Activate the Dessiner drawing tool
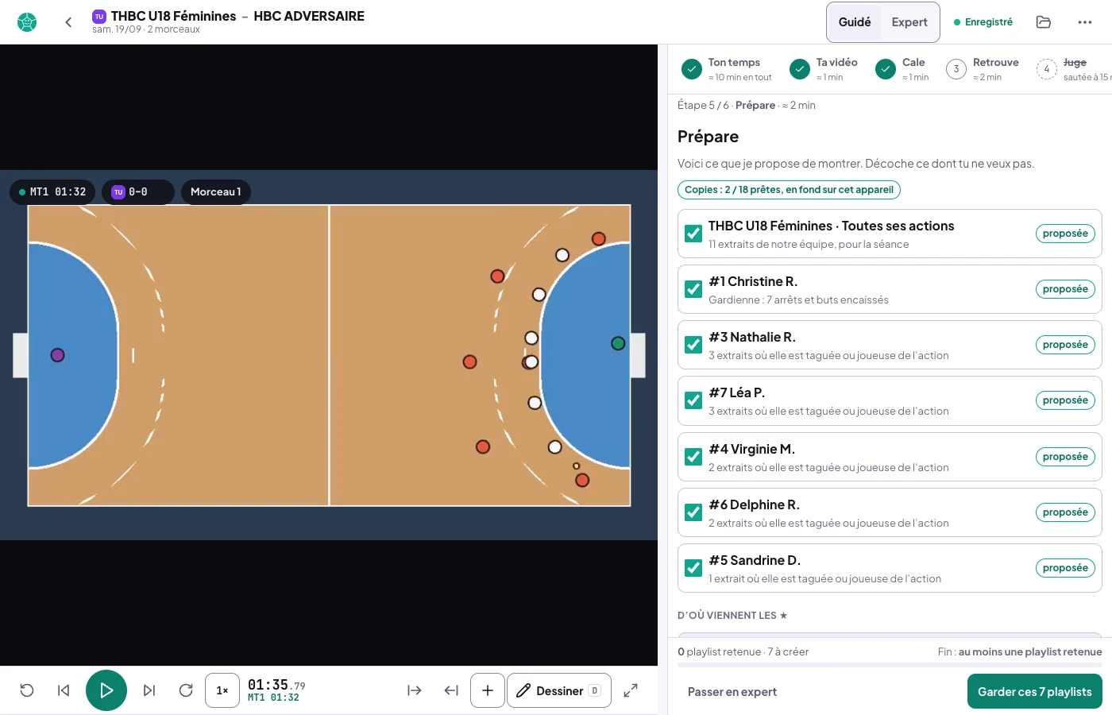The height and width of the screenshot is (715, 1112). click(559, 690)
